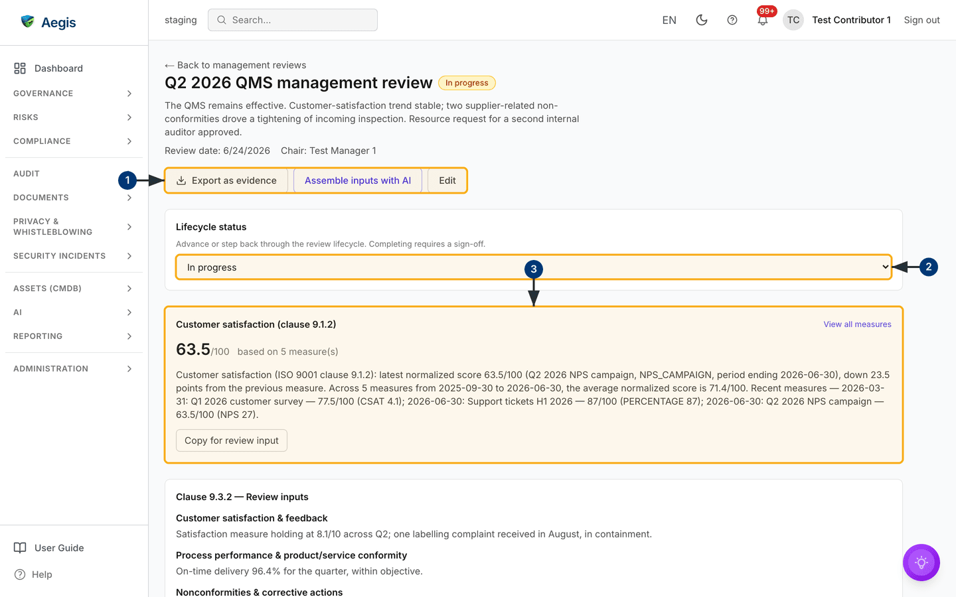Open the purple lightbulb assistant button
This screenshot has height=597, width=956.
[x=921, y=563]
